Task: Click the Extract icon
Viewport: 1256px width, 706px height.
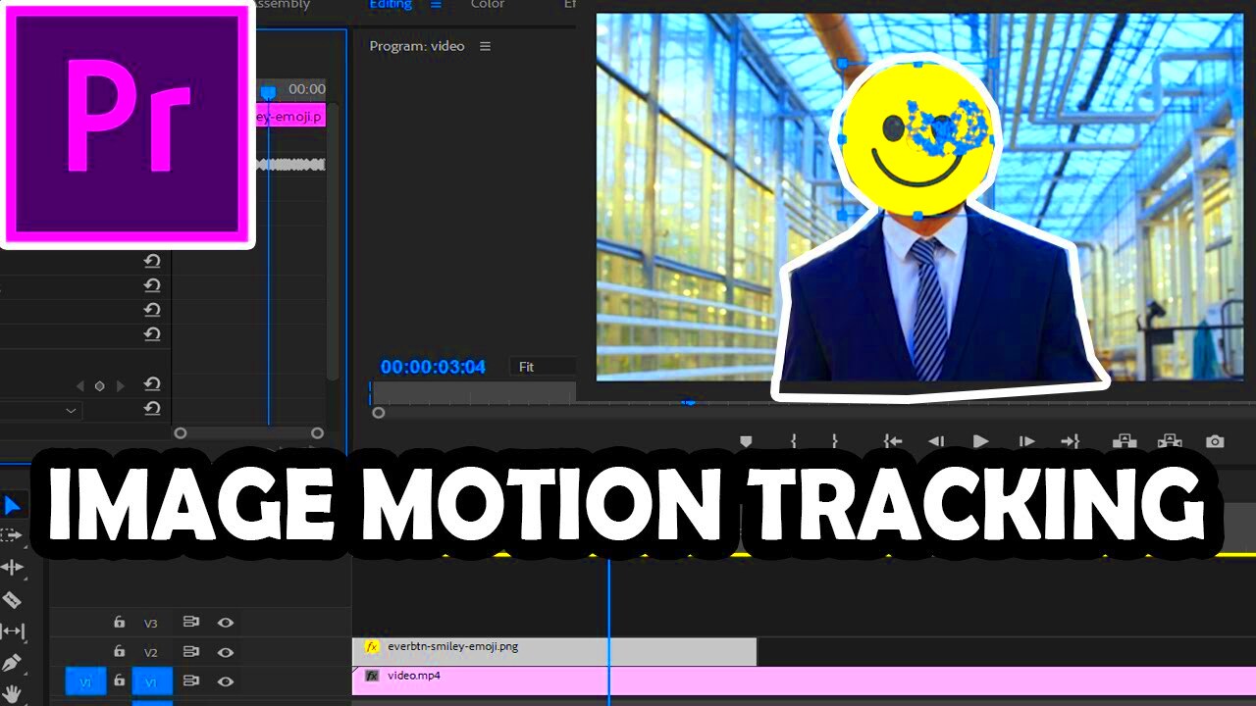Action: click(x=1170, y=442)
